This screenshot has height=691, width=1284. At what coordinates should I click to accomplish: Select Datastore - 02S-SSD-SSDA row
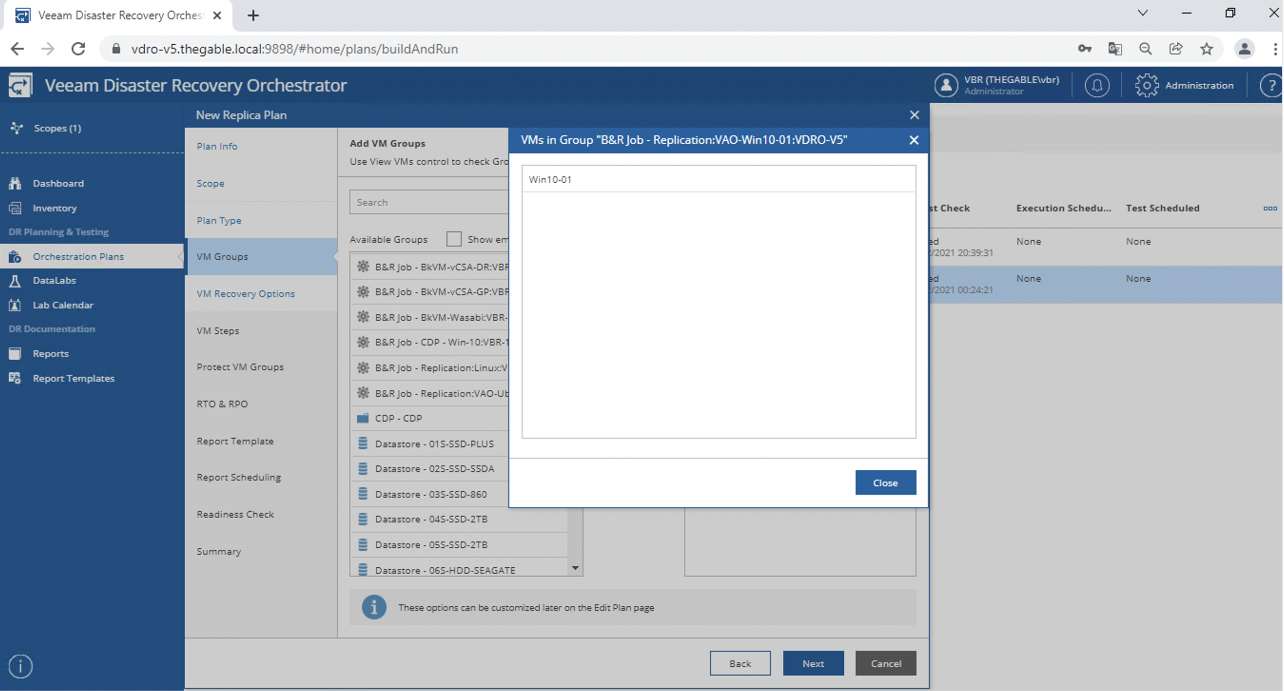point(430,469)
